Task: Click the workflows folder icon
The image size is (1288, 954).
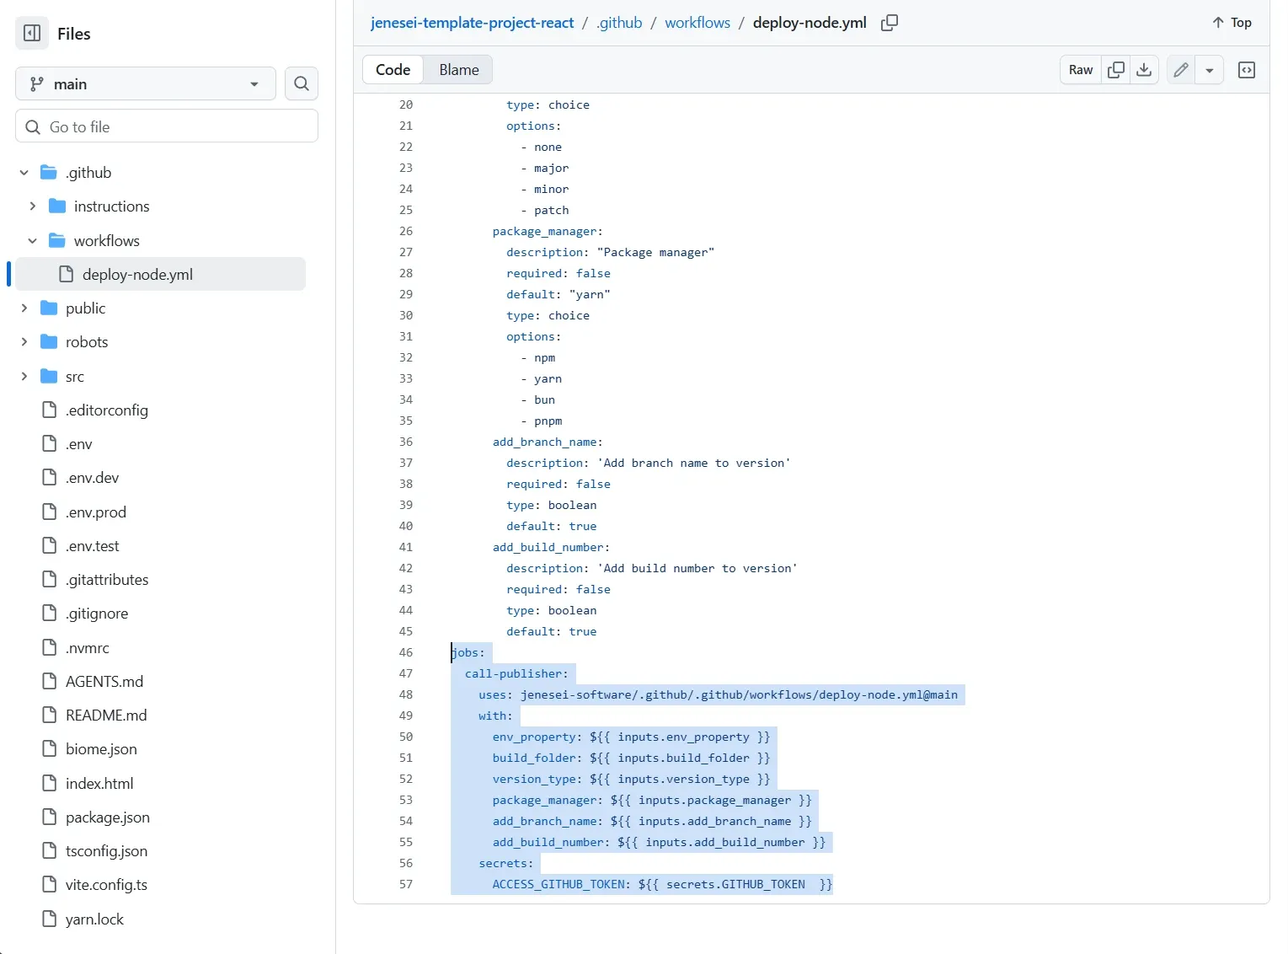Action: (x=57, y=241)
